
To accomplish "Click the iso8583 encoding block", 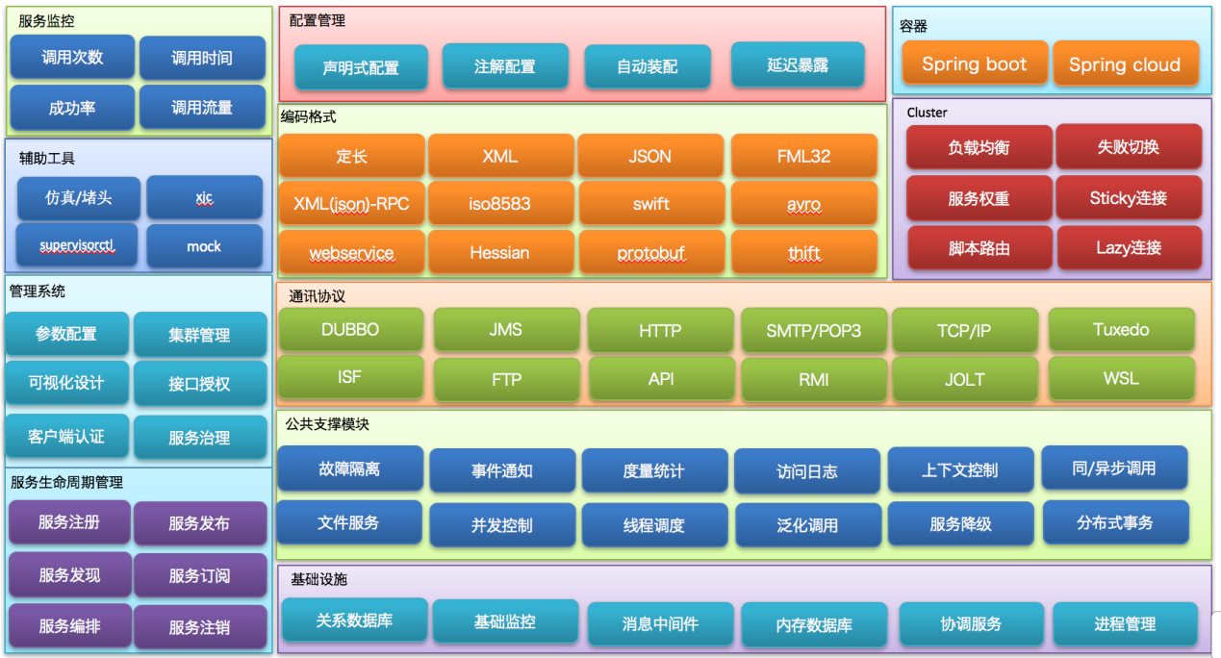I will 501,203.
